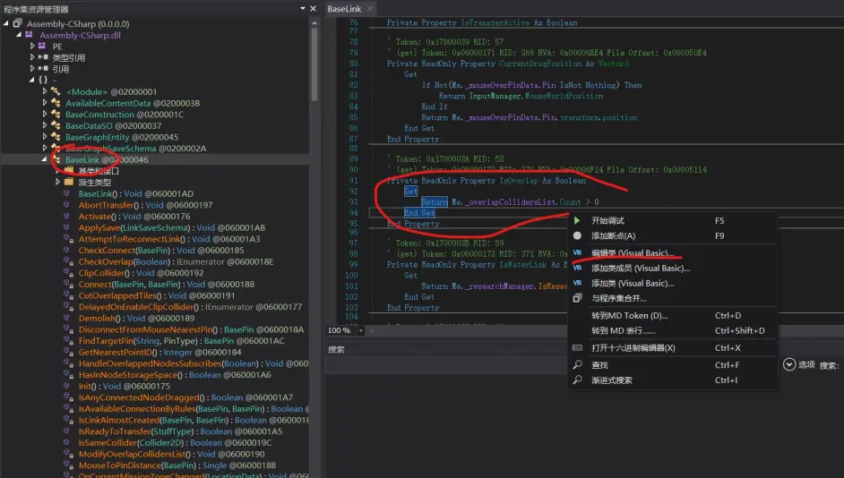Click the options circle-arrow icon in search panel
The width and height of the screenshot is (844, 478).
(789, 364)
